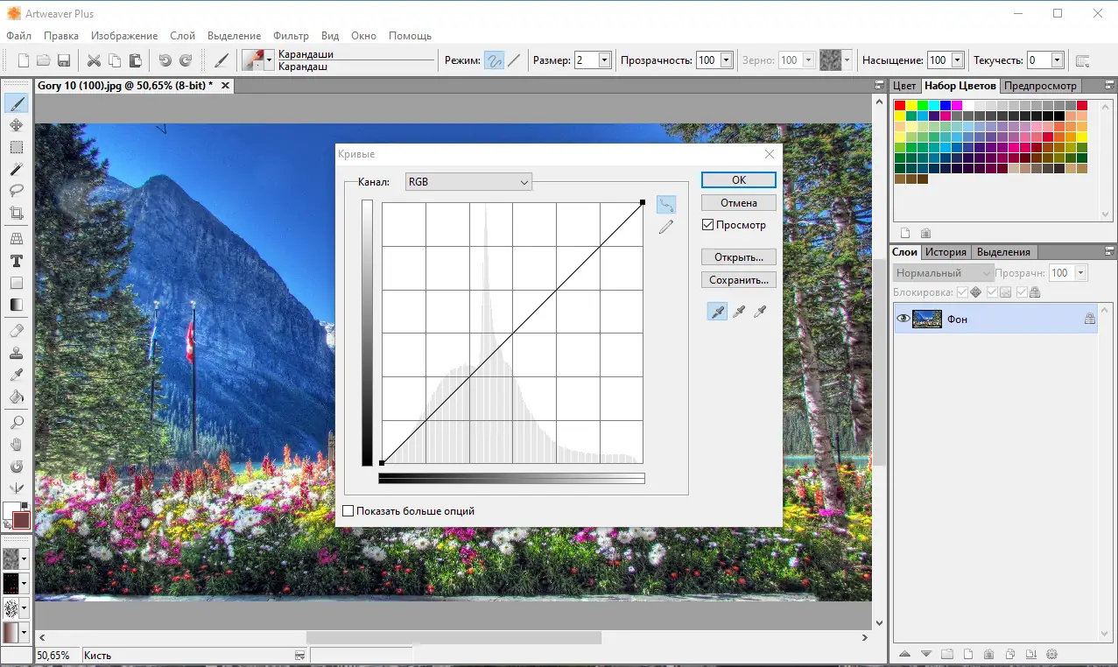Select the Gradient tool
Image resolution: width=1118 pixels, height=667 pixels.
[17, 305]
